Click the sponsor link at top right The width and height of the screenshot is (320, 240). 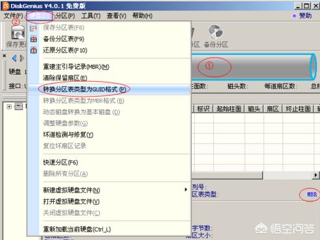(x=305, y=16)
